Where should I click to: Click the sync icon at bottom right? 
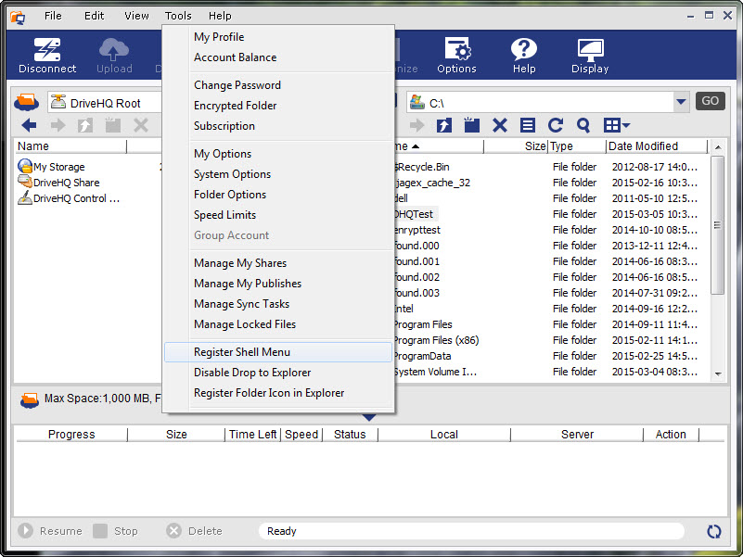click(713, 531)
